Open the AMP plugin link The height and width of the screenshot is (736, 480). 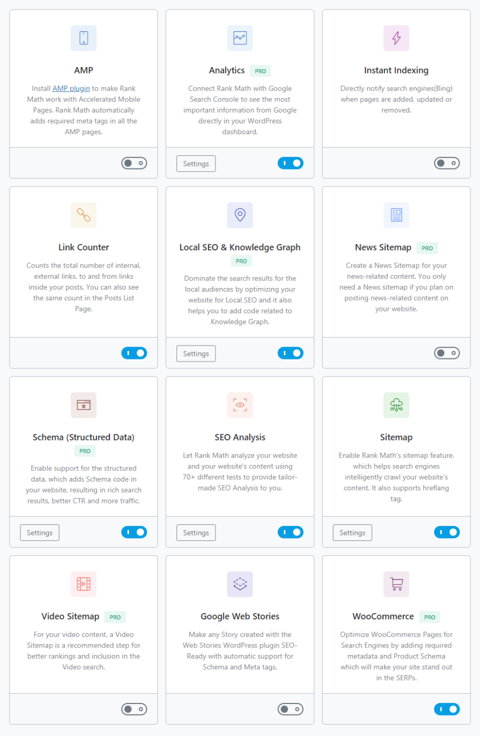tap(71, 89)
